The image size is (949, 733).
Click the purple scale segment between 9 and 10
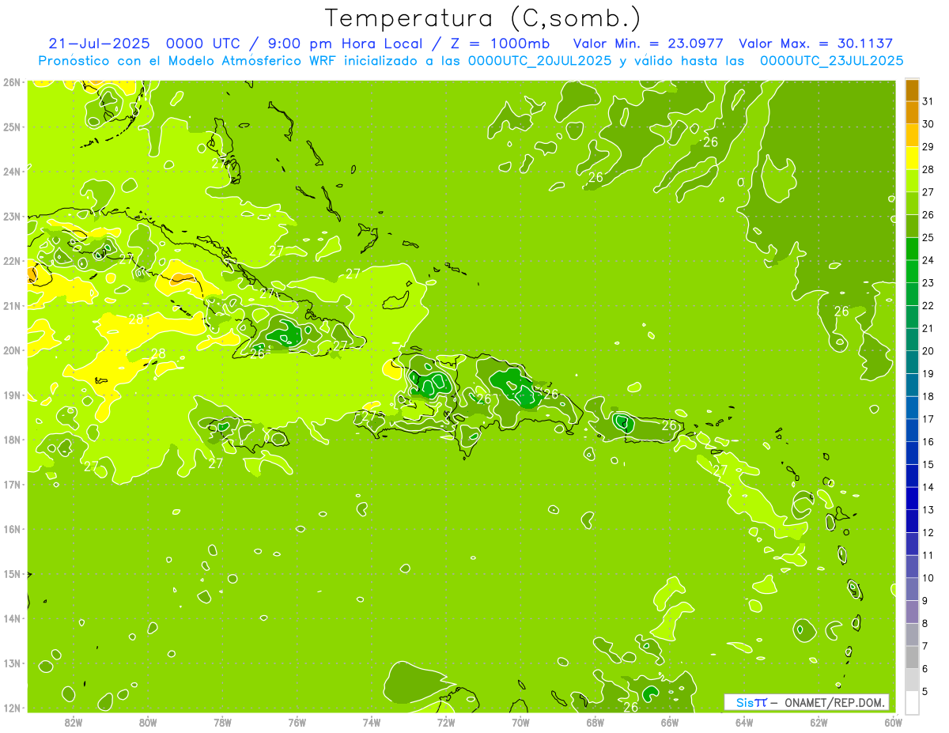[912, 589]
